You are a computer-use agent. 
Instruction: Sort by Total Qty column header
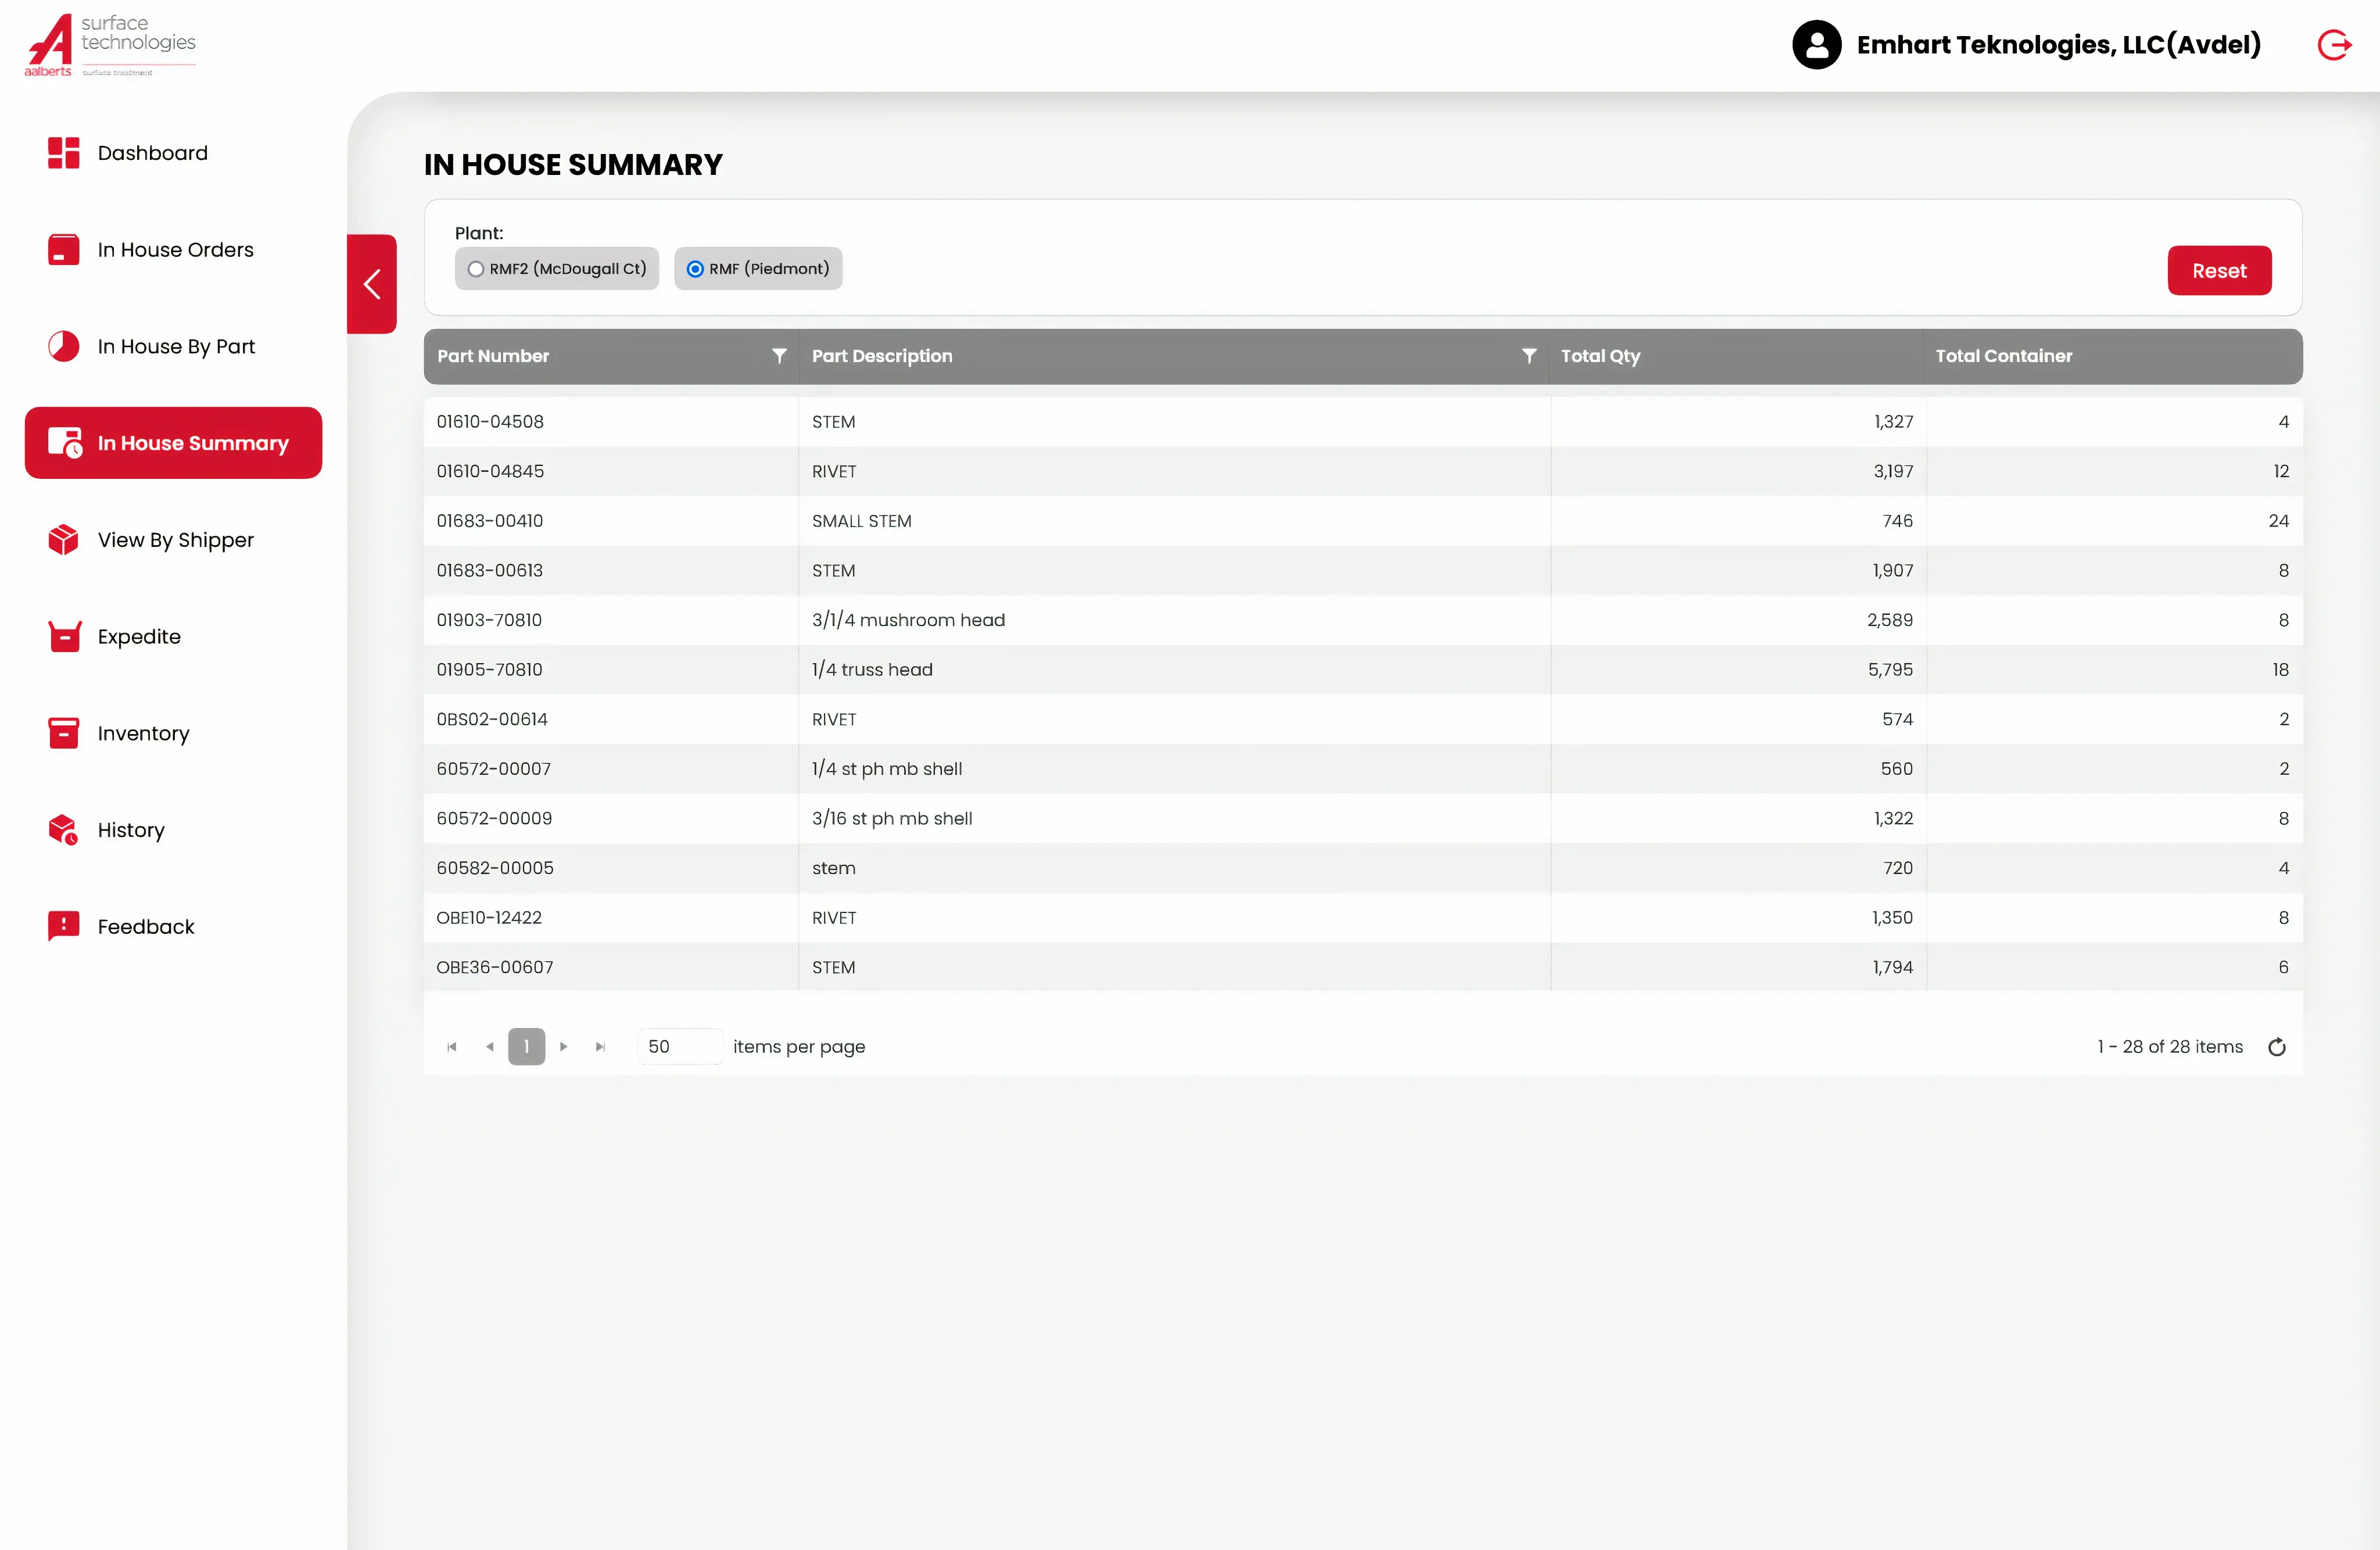1600,356
